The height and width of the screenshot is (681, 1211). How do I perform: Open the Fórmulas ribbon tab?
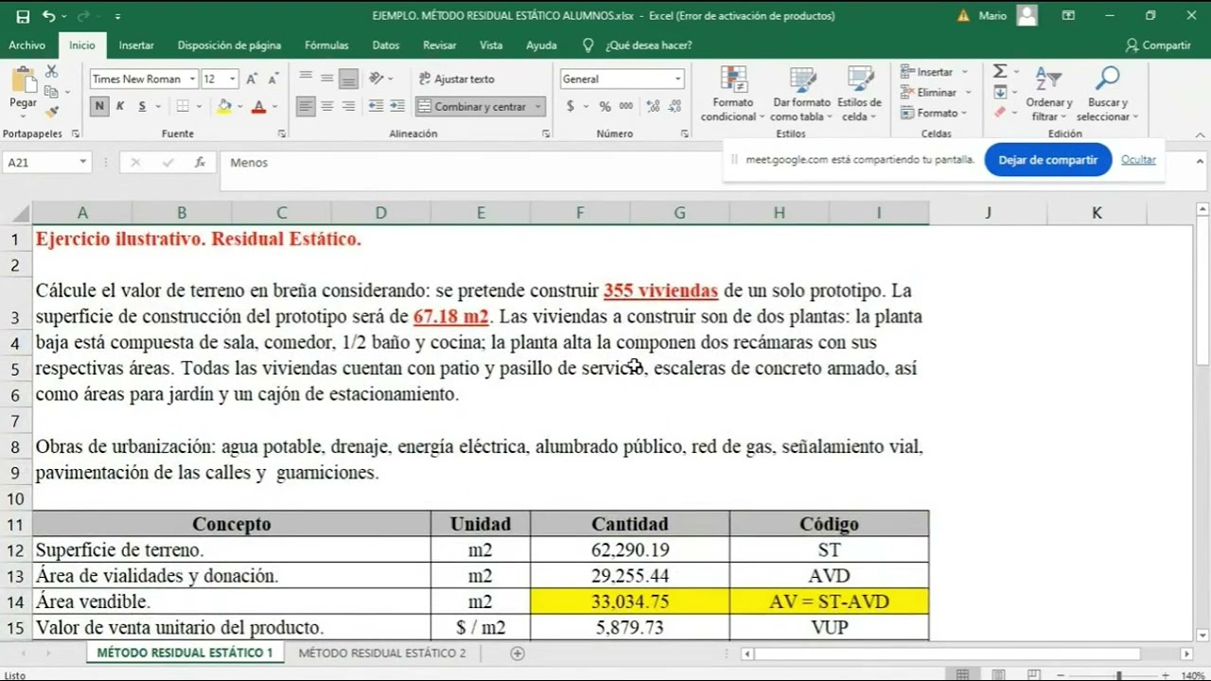pos(326,45)
